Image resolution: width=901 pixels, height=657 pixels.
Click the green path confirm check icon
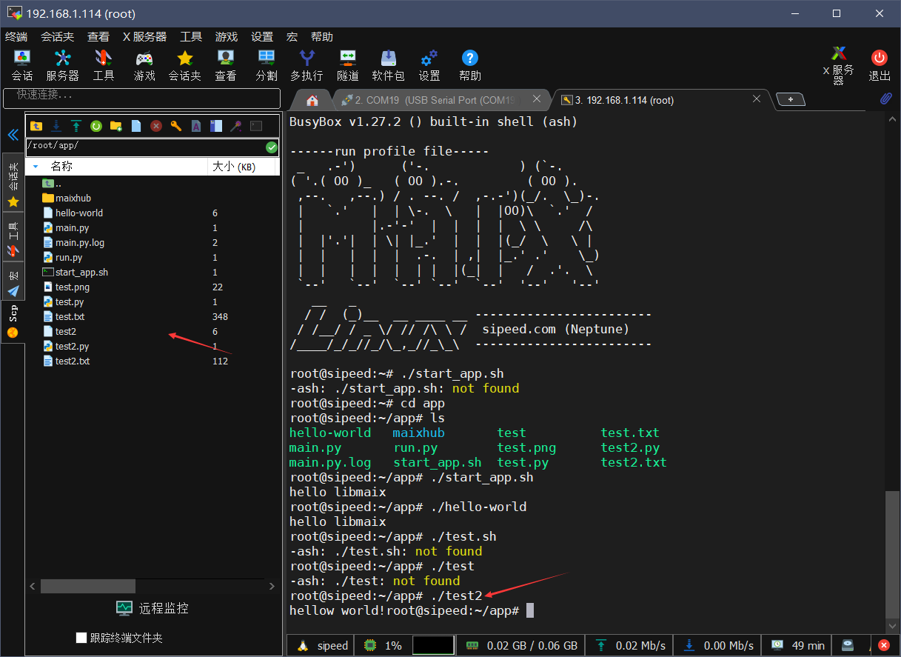click(272, 147)
